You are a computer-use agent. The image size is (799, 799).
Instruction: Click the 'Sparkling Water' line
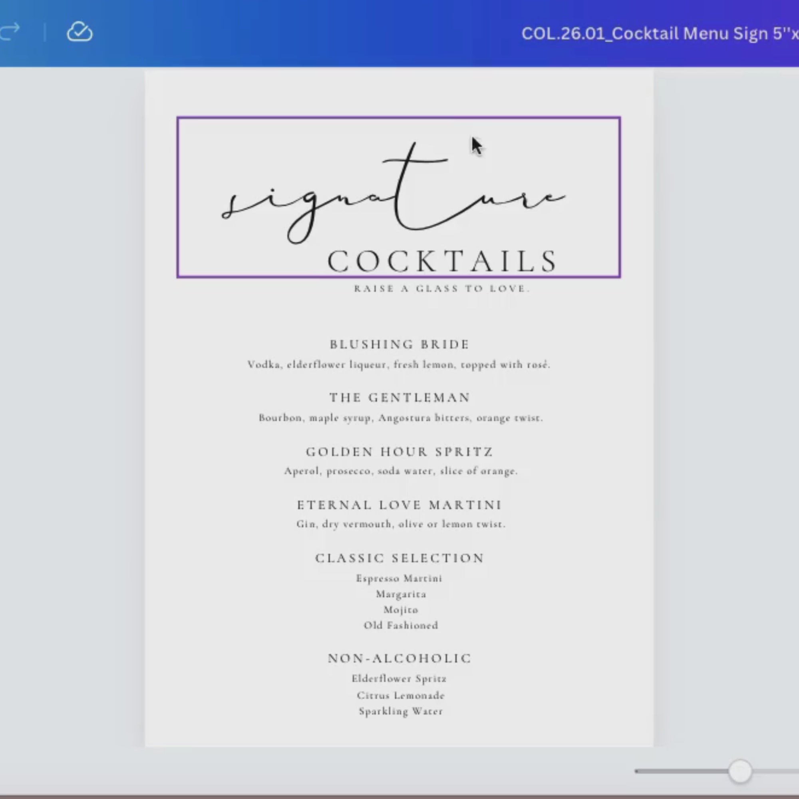(401, 712)
